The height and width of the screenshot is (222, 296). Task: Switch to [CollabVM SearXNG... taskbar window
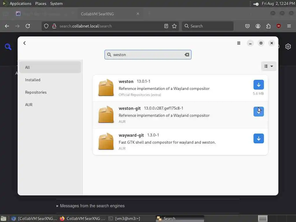pyautogui.click(x=34, y=219)
